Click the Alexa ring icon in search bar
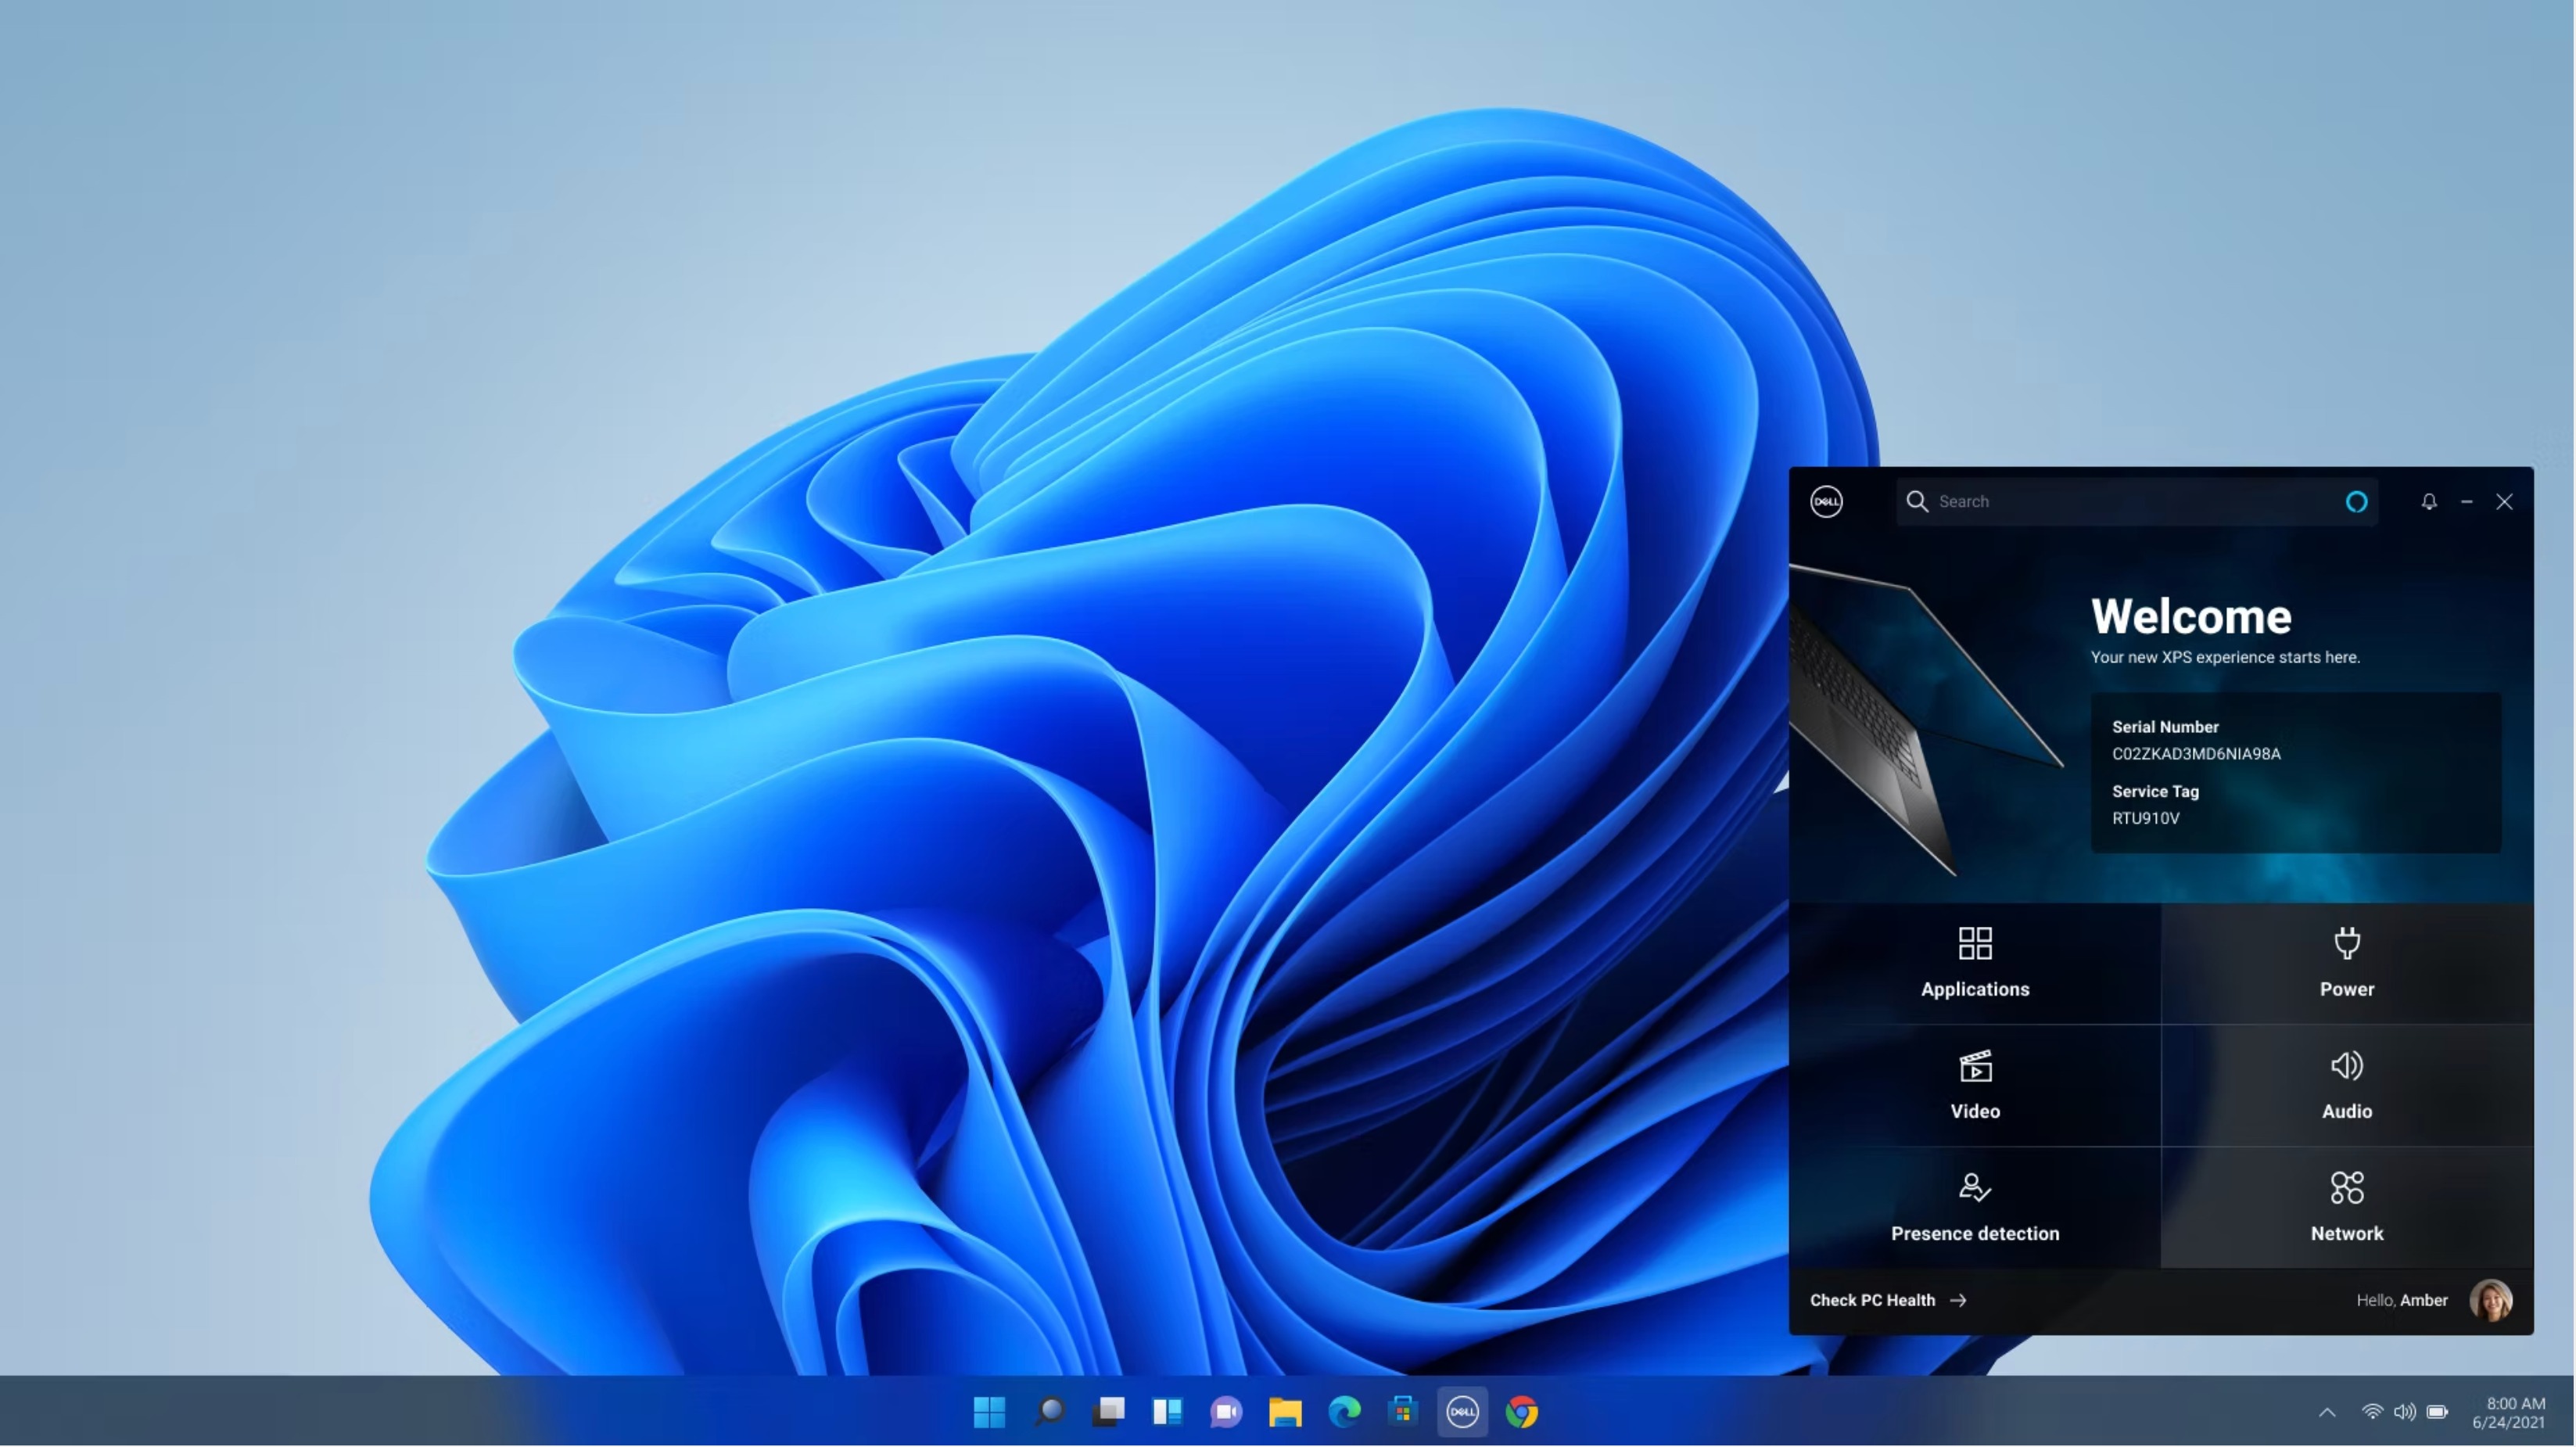The height and width of the screenshot is (1447, 2576). (x=2356, y=502)
